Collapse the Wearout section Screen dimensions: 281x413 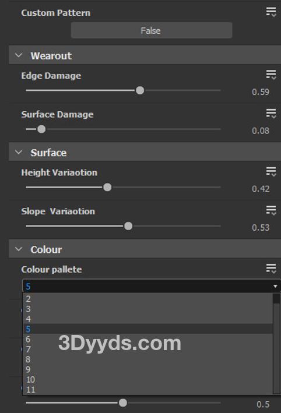pos(19,55)
